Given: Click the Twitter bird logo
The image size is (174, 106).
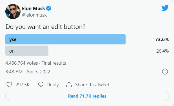Looking at the screenshot, I should point(165,8).
